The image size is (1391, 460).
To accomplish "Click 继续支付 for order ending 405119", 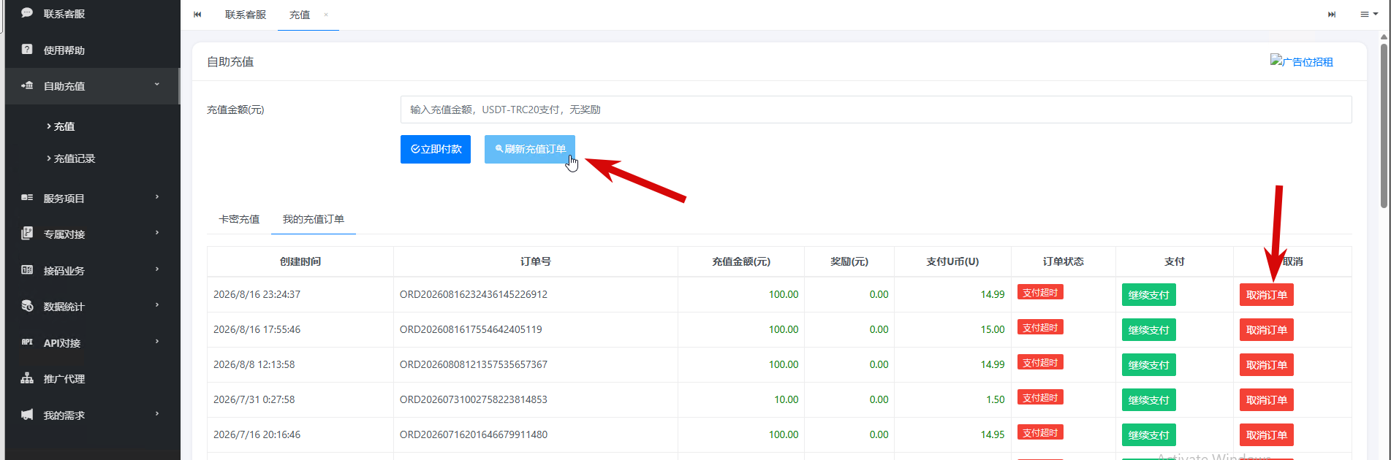I will pyautogui.click(x=1149, y=330).
